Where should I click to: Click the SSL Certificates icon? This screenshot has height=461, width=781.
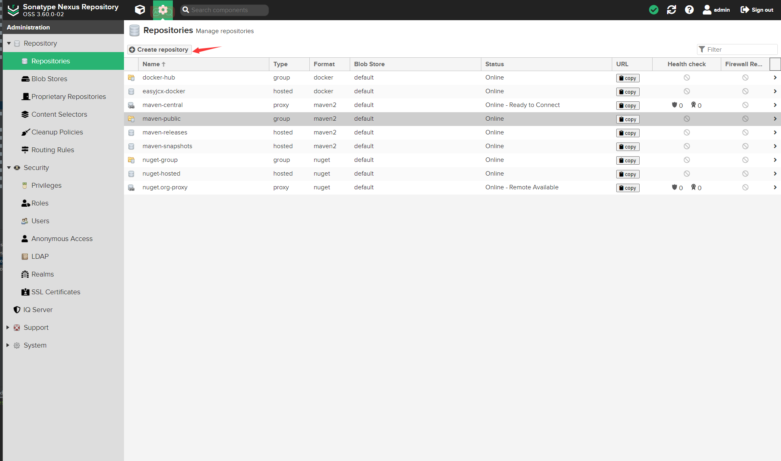(25, 292)
